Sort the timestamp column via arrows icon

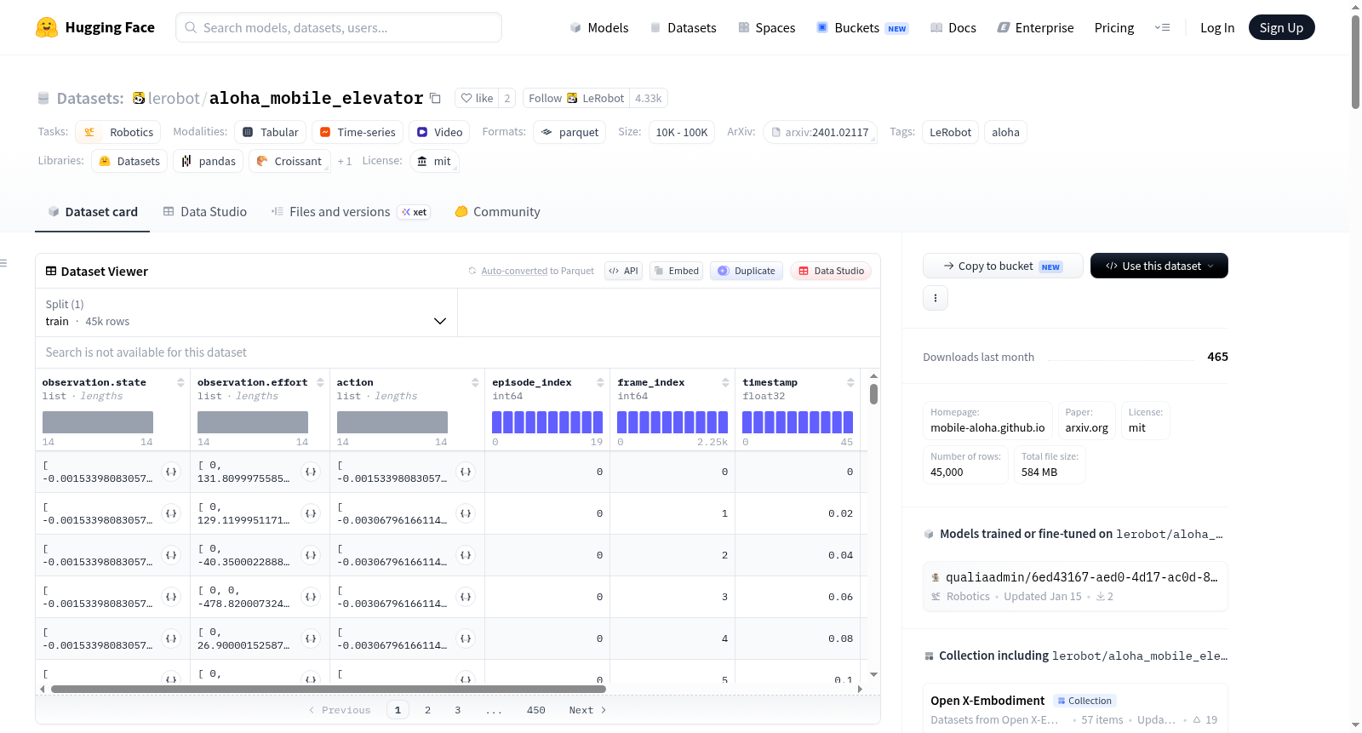point(850,383)
